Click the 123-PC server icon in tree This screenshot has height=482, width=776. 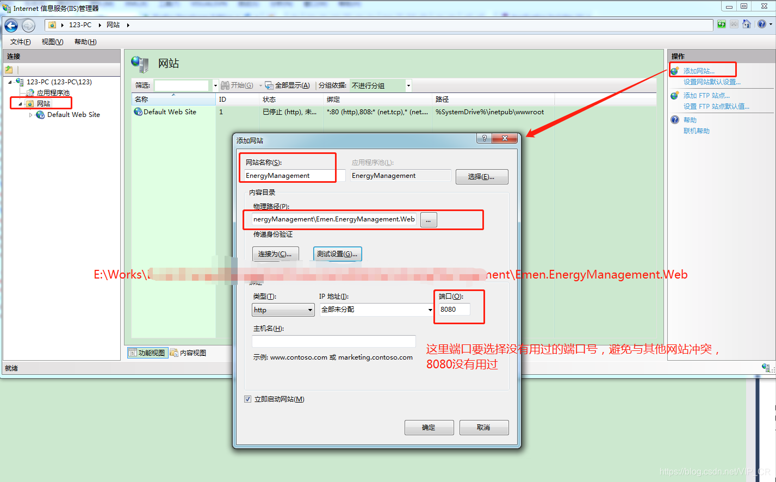pyautogui.click(x=20, y=82)
